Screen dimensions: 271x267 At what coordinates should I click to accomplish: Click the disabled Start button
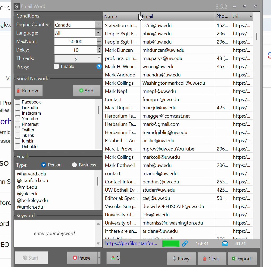(31, 258)
